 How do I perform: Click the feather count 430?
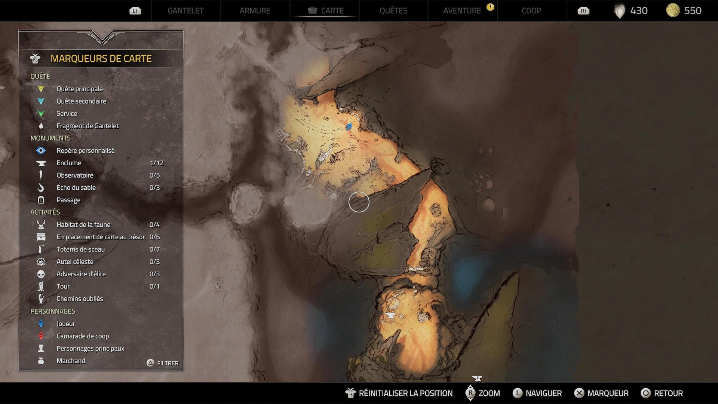[x=639, y=11]
